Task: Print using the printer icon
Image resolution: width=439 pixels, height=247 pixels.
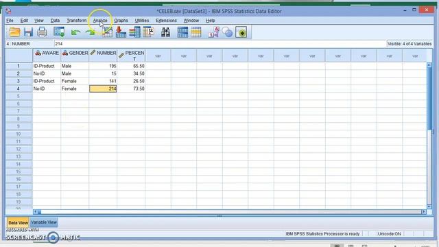Action: [42, 32]
